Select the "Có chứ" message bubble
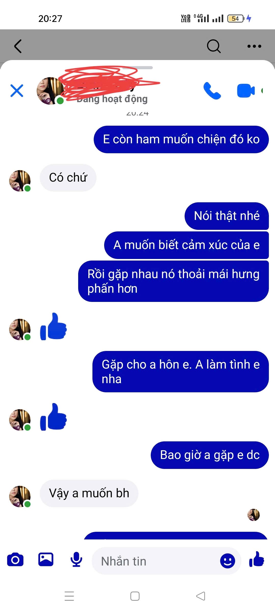 68,178
